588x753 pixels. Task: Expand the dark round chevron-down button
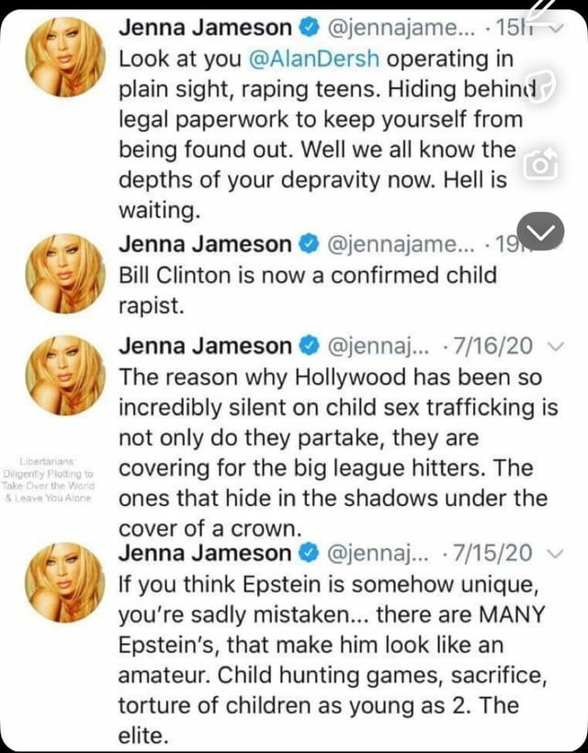[540, 231]
